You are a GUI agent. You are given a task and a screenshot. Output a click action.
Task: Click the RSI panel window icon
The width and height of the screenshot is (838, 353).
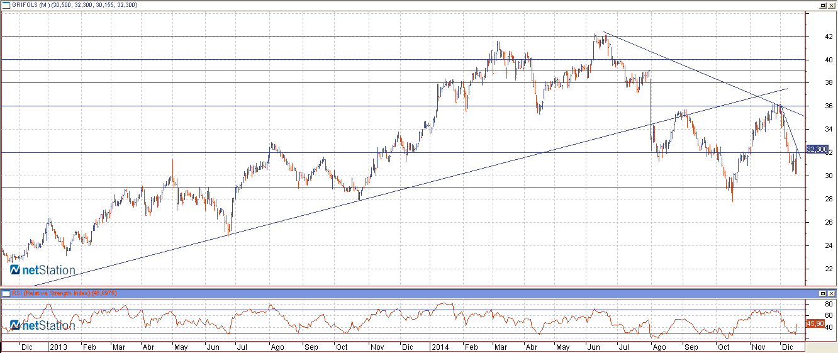click(6, 293)
